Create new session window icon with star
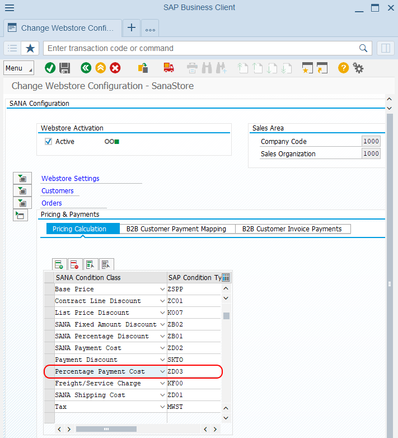 pos(307,68)
